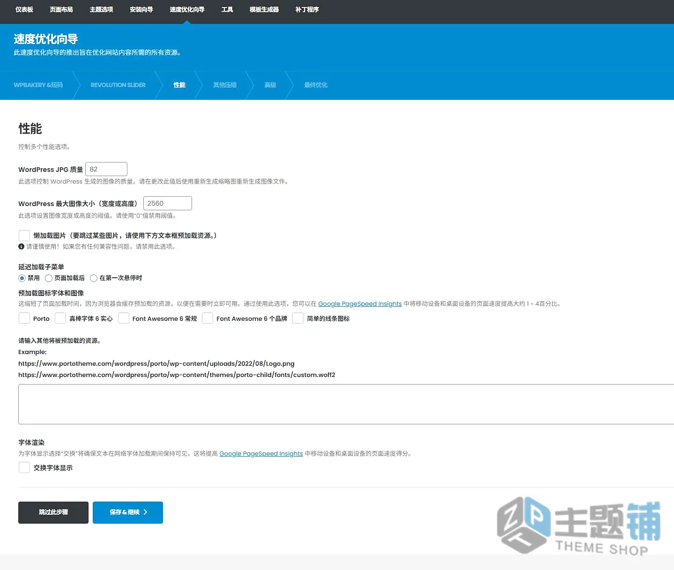Select the 禁用 radio button
The width and height of the screenshot is (674, 570).
(22, 278)
